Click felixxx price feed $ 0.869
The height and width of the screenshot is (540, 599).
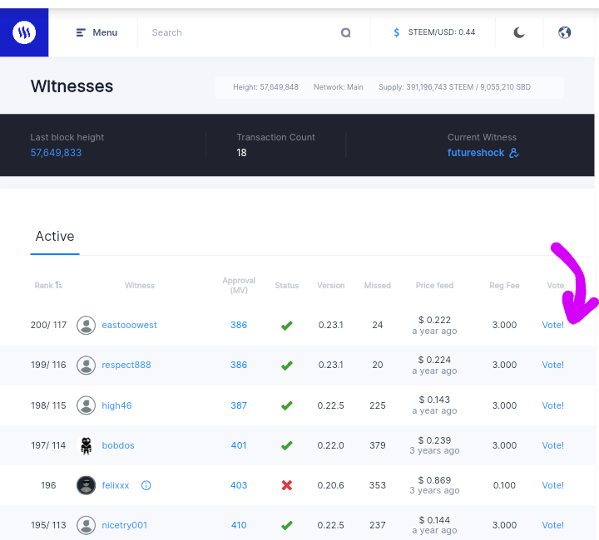[x=434, y=480]
